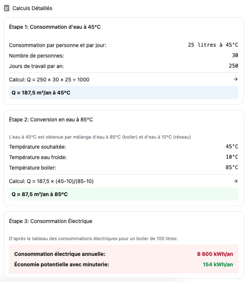Click the green Q = 87,5 m³/an result
This screenshot has height=282, width=245.
click(123, 194)
